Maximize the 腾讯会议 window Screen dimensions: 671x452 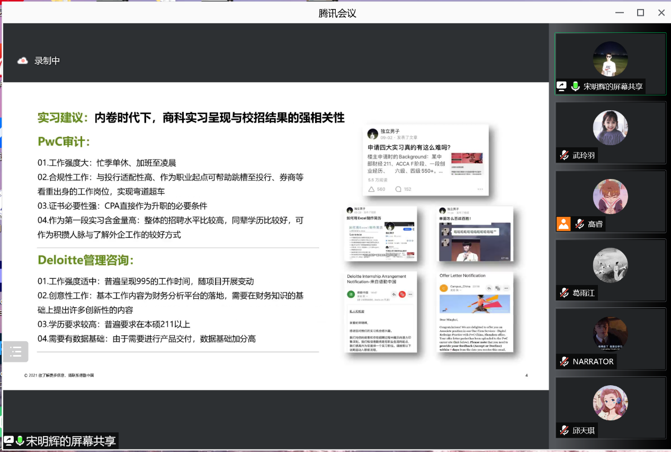[x=640, y=13]
